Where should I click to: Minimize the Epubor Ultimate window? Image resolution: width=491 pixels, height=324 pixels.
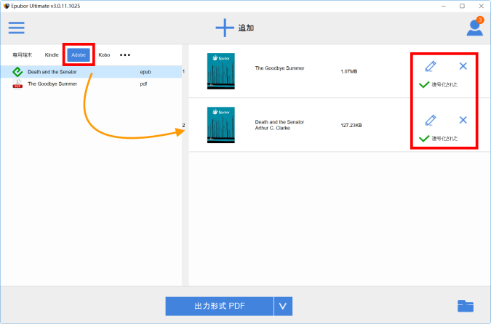[x=444, y=6]
